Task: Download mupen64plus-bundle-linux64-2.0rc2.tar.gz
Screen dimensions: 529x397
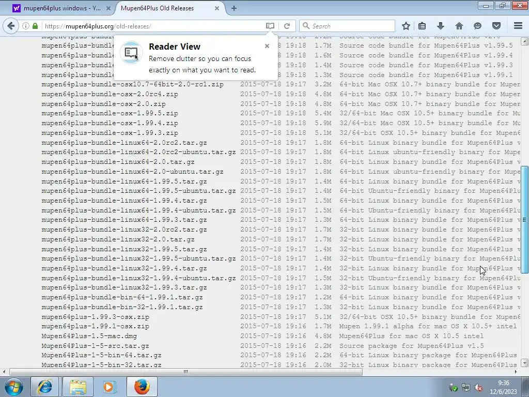Action: [124, 143]
